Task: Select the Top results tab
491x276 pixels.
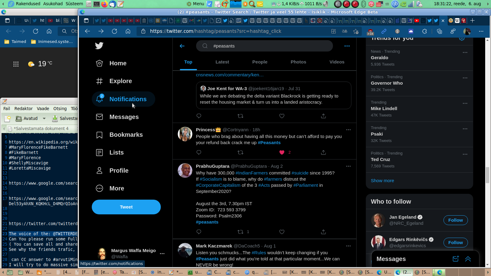Action: pos(188,62)
